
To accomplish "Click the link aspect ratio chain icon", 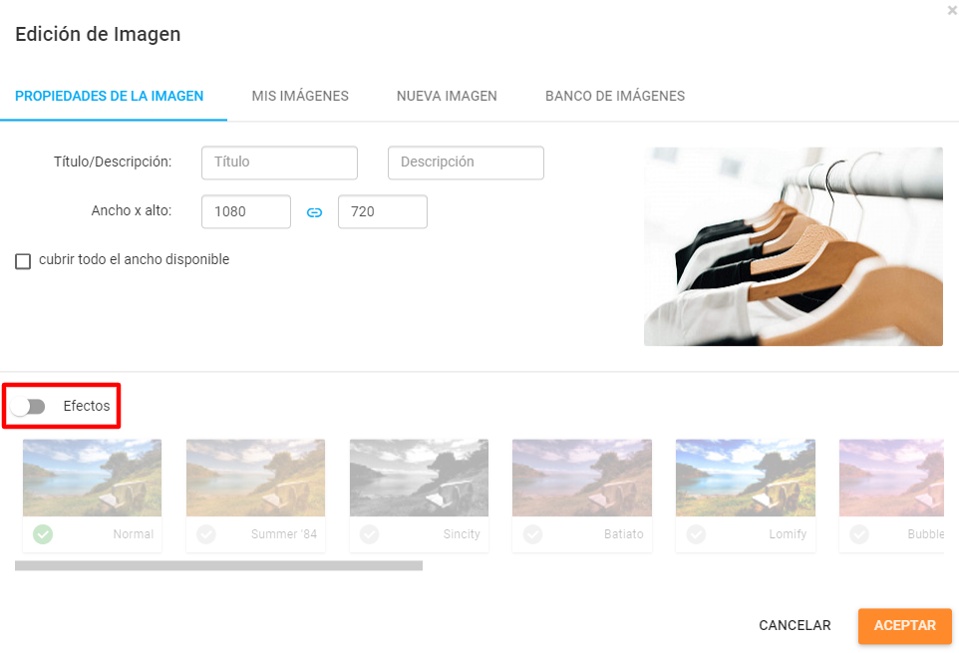I will [x=314, y=212].
